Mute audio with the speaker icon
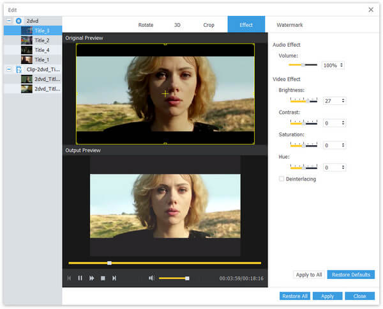The width and height of the screenshot is (383, 309). pyautogui.click(x=152, y=278)
